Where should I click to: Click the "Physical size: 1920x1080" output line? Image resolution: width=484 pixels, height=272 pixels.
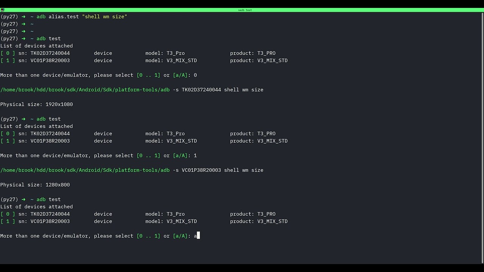[x=37, y=104]
